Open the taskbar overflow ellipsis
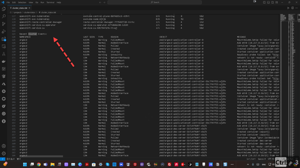300x168 pixels. pos(232,164)
